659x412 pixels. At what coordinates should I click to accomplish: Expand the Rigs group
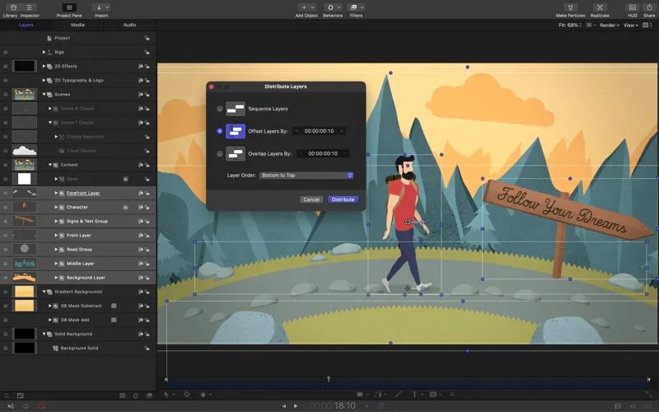point(44,52)
